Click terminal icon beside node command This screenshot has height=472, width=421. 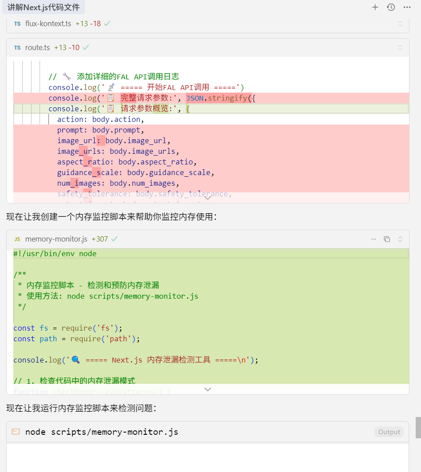tap(15, 432)
